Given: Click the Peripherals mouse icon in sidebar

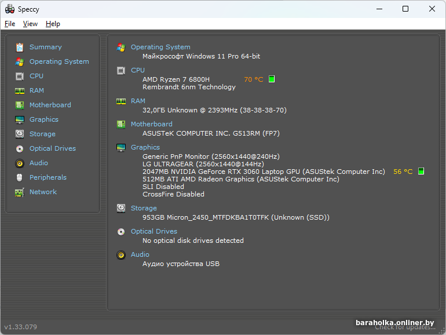Looking at the screenshot, I should pos(20,177).
